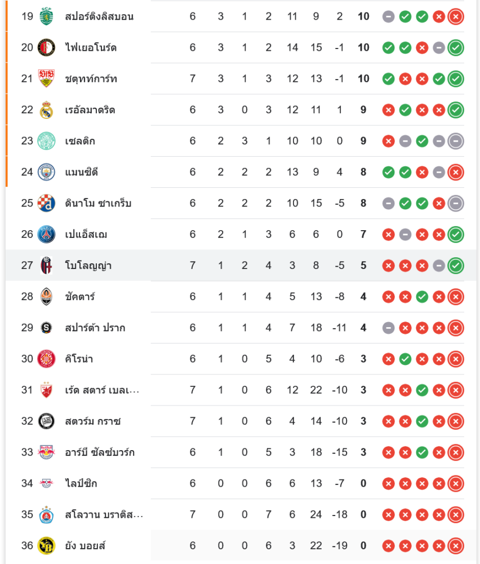Click the Celtic club logo

46,140
